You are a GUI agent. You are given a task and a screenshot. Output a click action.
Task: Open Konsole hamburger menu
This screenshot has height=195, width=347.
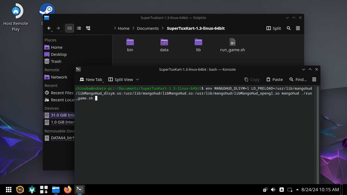[314, 79]
